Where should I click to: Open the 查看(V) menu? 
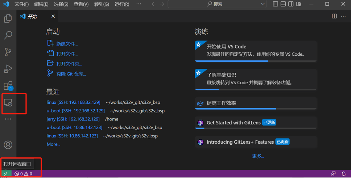click(81, 4)
